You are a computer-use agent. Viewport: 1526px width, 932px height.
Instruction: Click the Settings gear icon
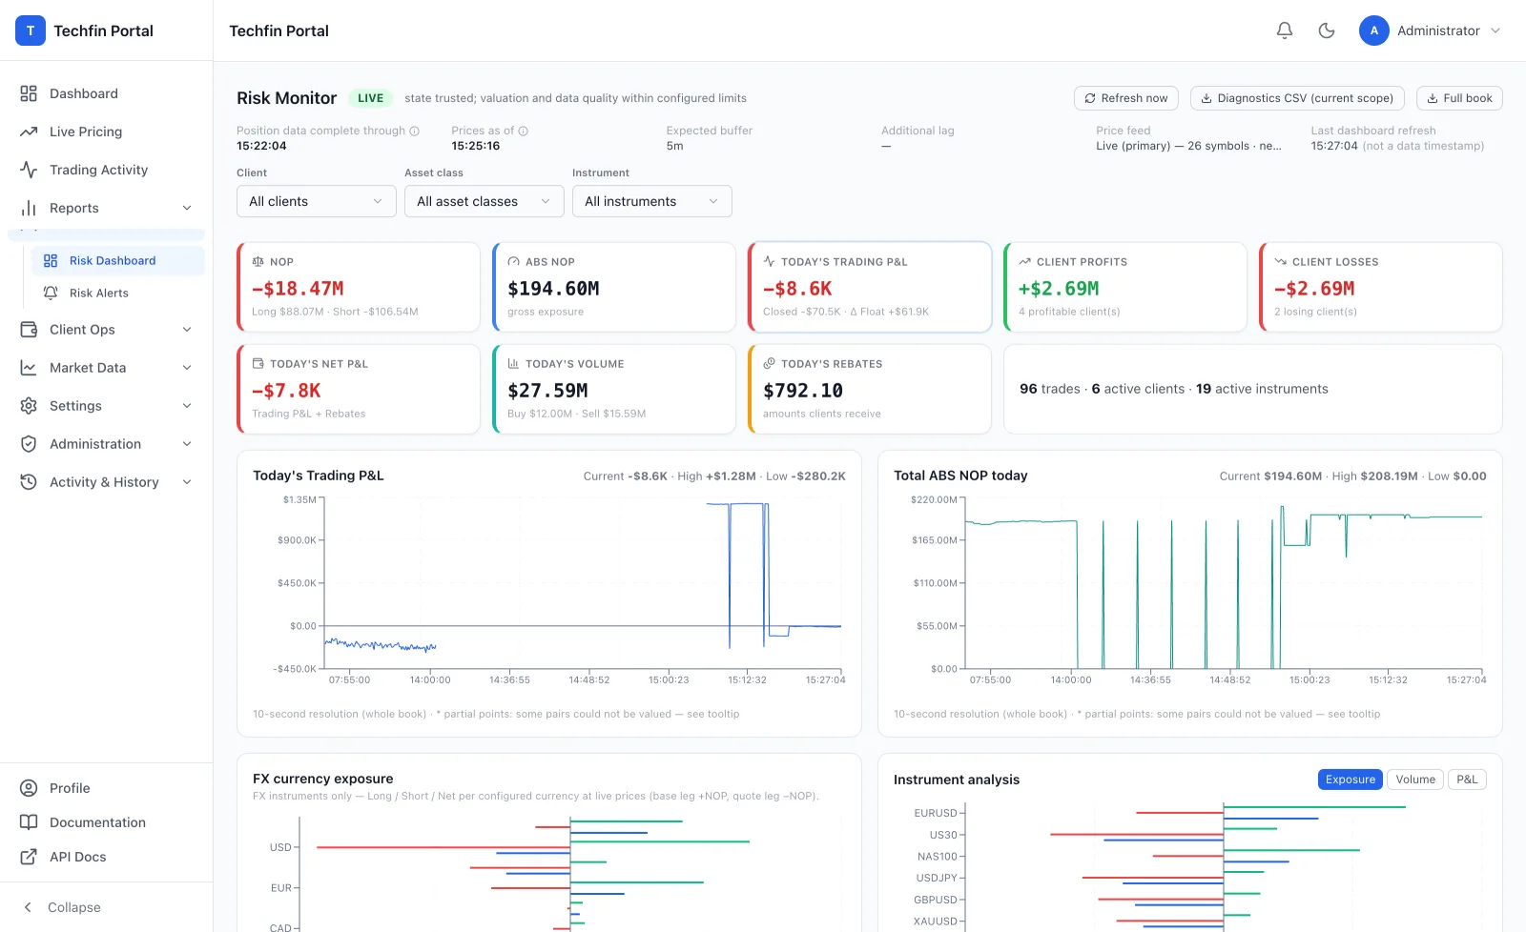[29, 406]
